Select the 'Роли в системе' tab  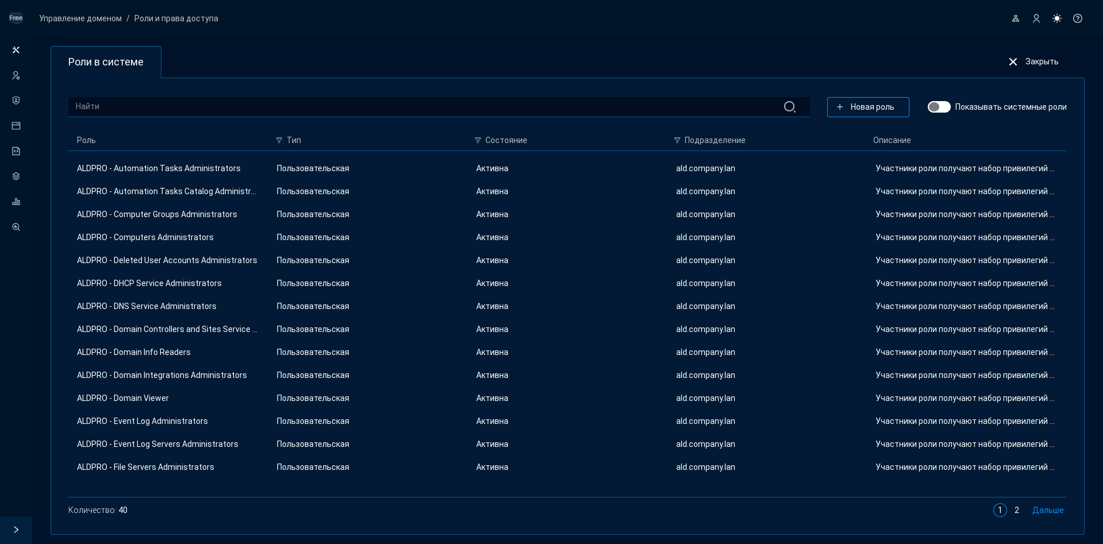[x=106, y=62]
